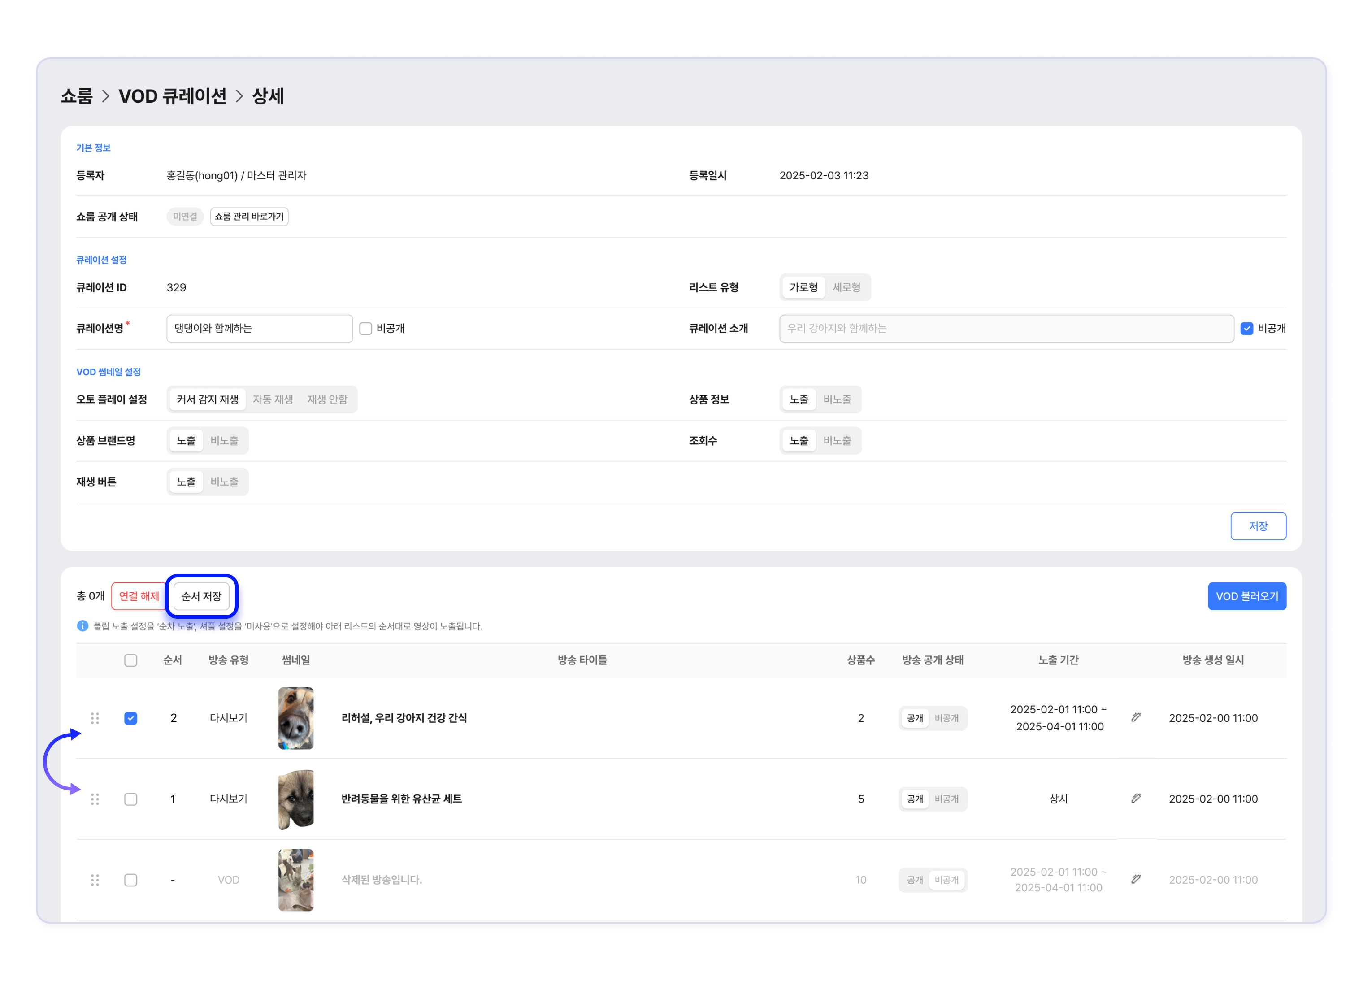Open thumbnail of 반려동물을 위한 유산균 세트
1363x981 pixels.
295,799
